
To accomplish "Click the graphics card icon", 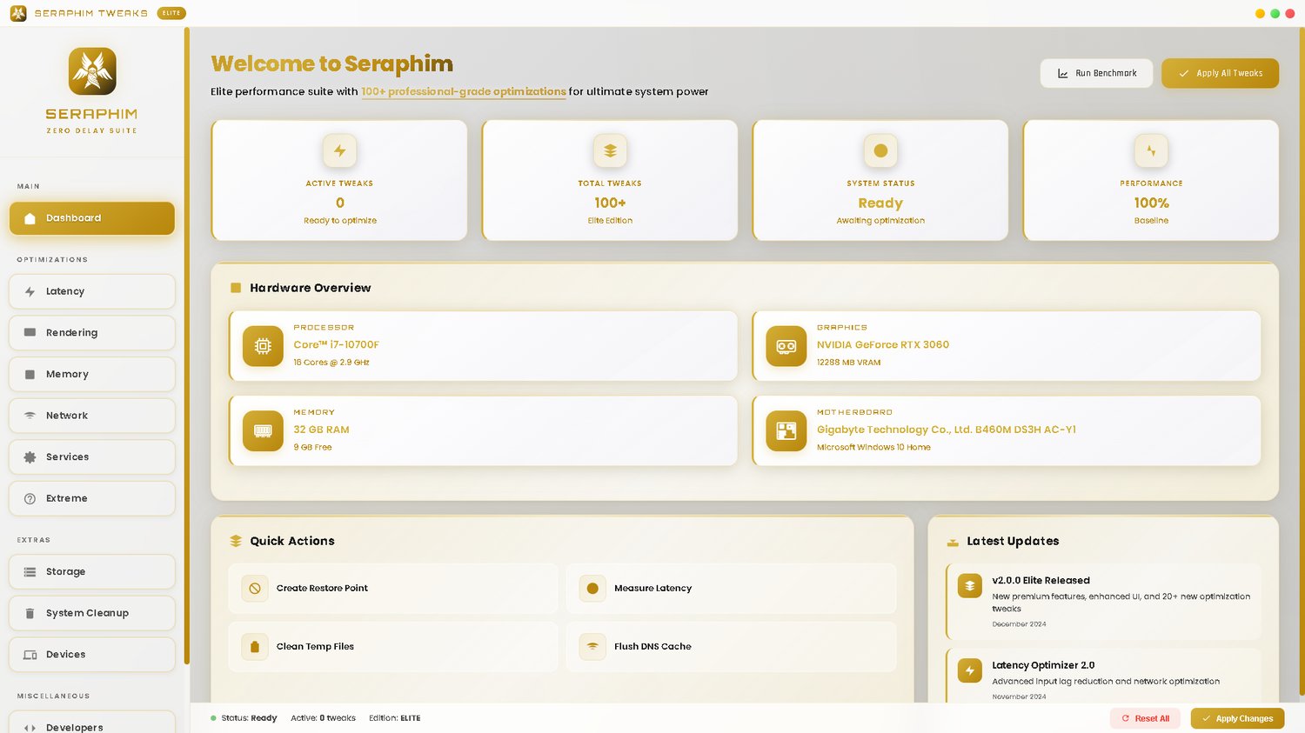I will 786,346.
